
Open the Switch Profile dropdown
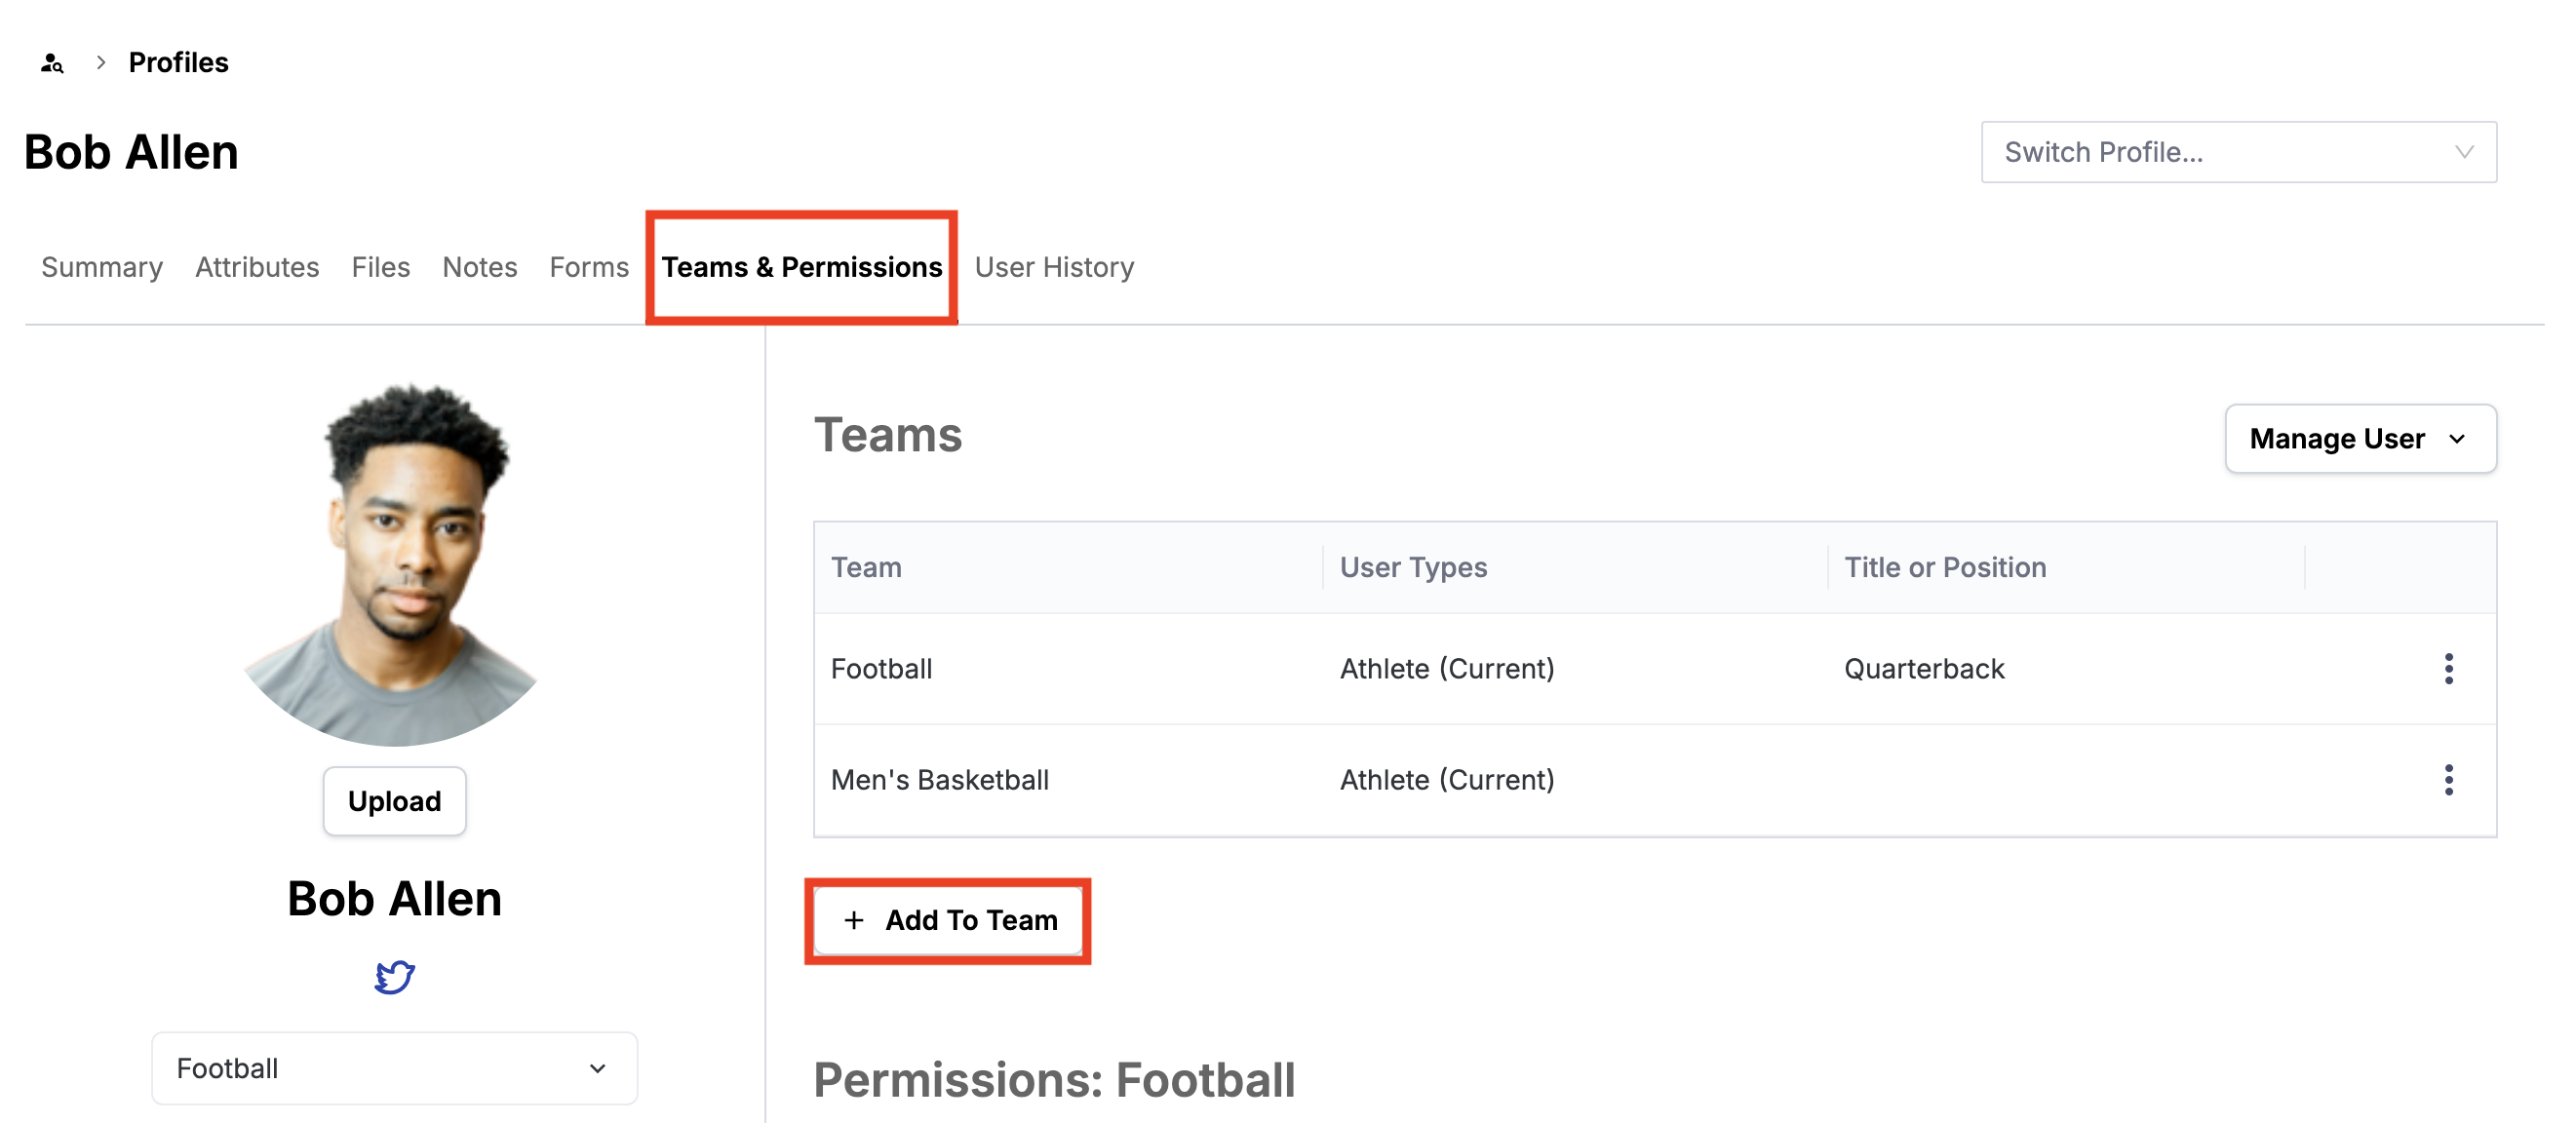click(x=2239, y=152)
